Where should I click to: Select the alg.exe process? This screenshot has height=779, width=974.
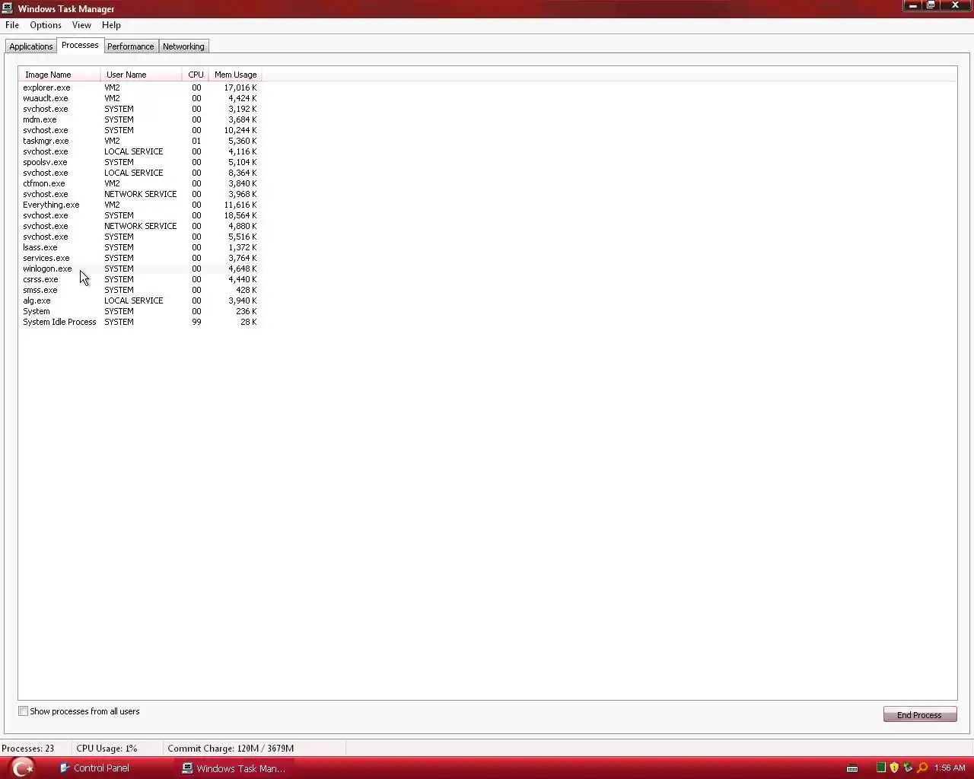[140, 300]
